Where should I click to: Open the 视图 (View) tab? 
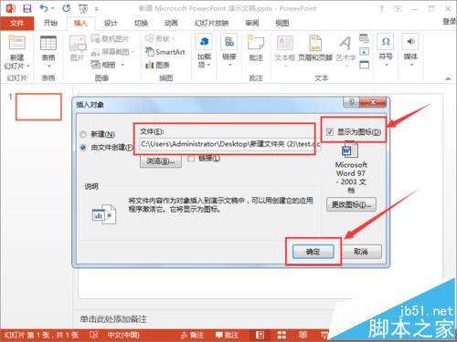click(x=282, y=23)
